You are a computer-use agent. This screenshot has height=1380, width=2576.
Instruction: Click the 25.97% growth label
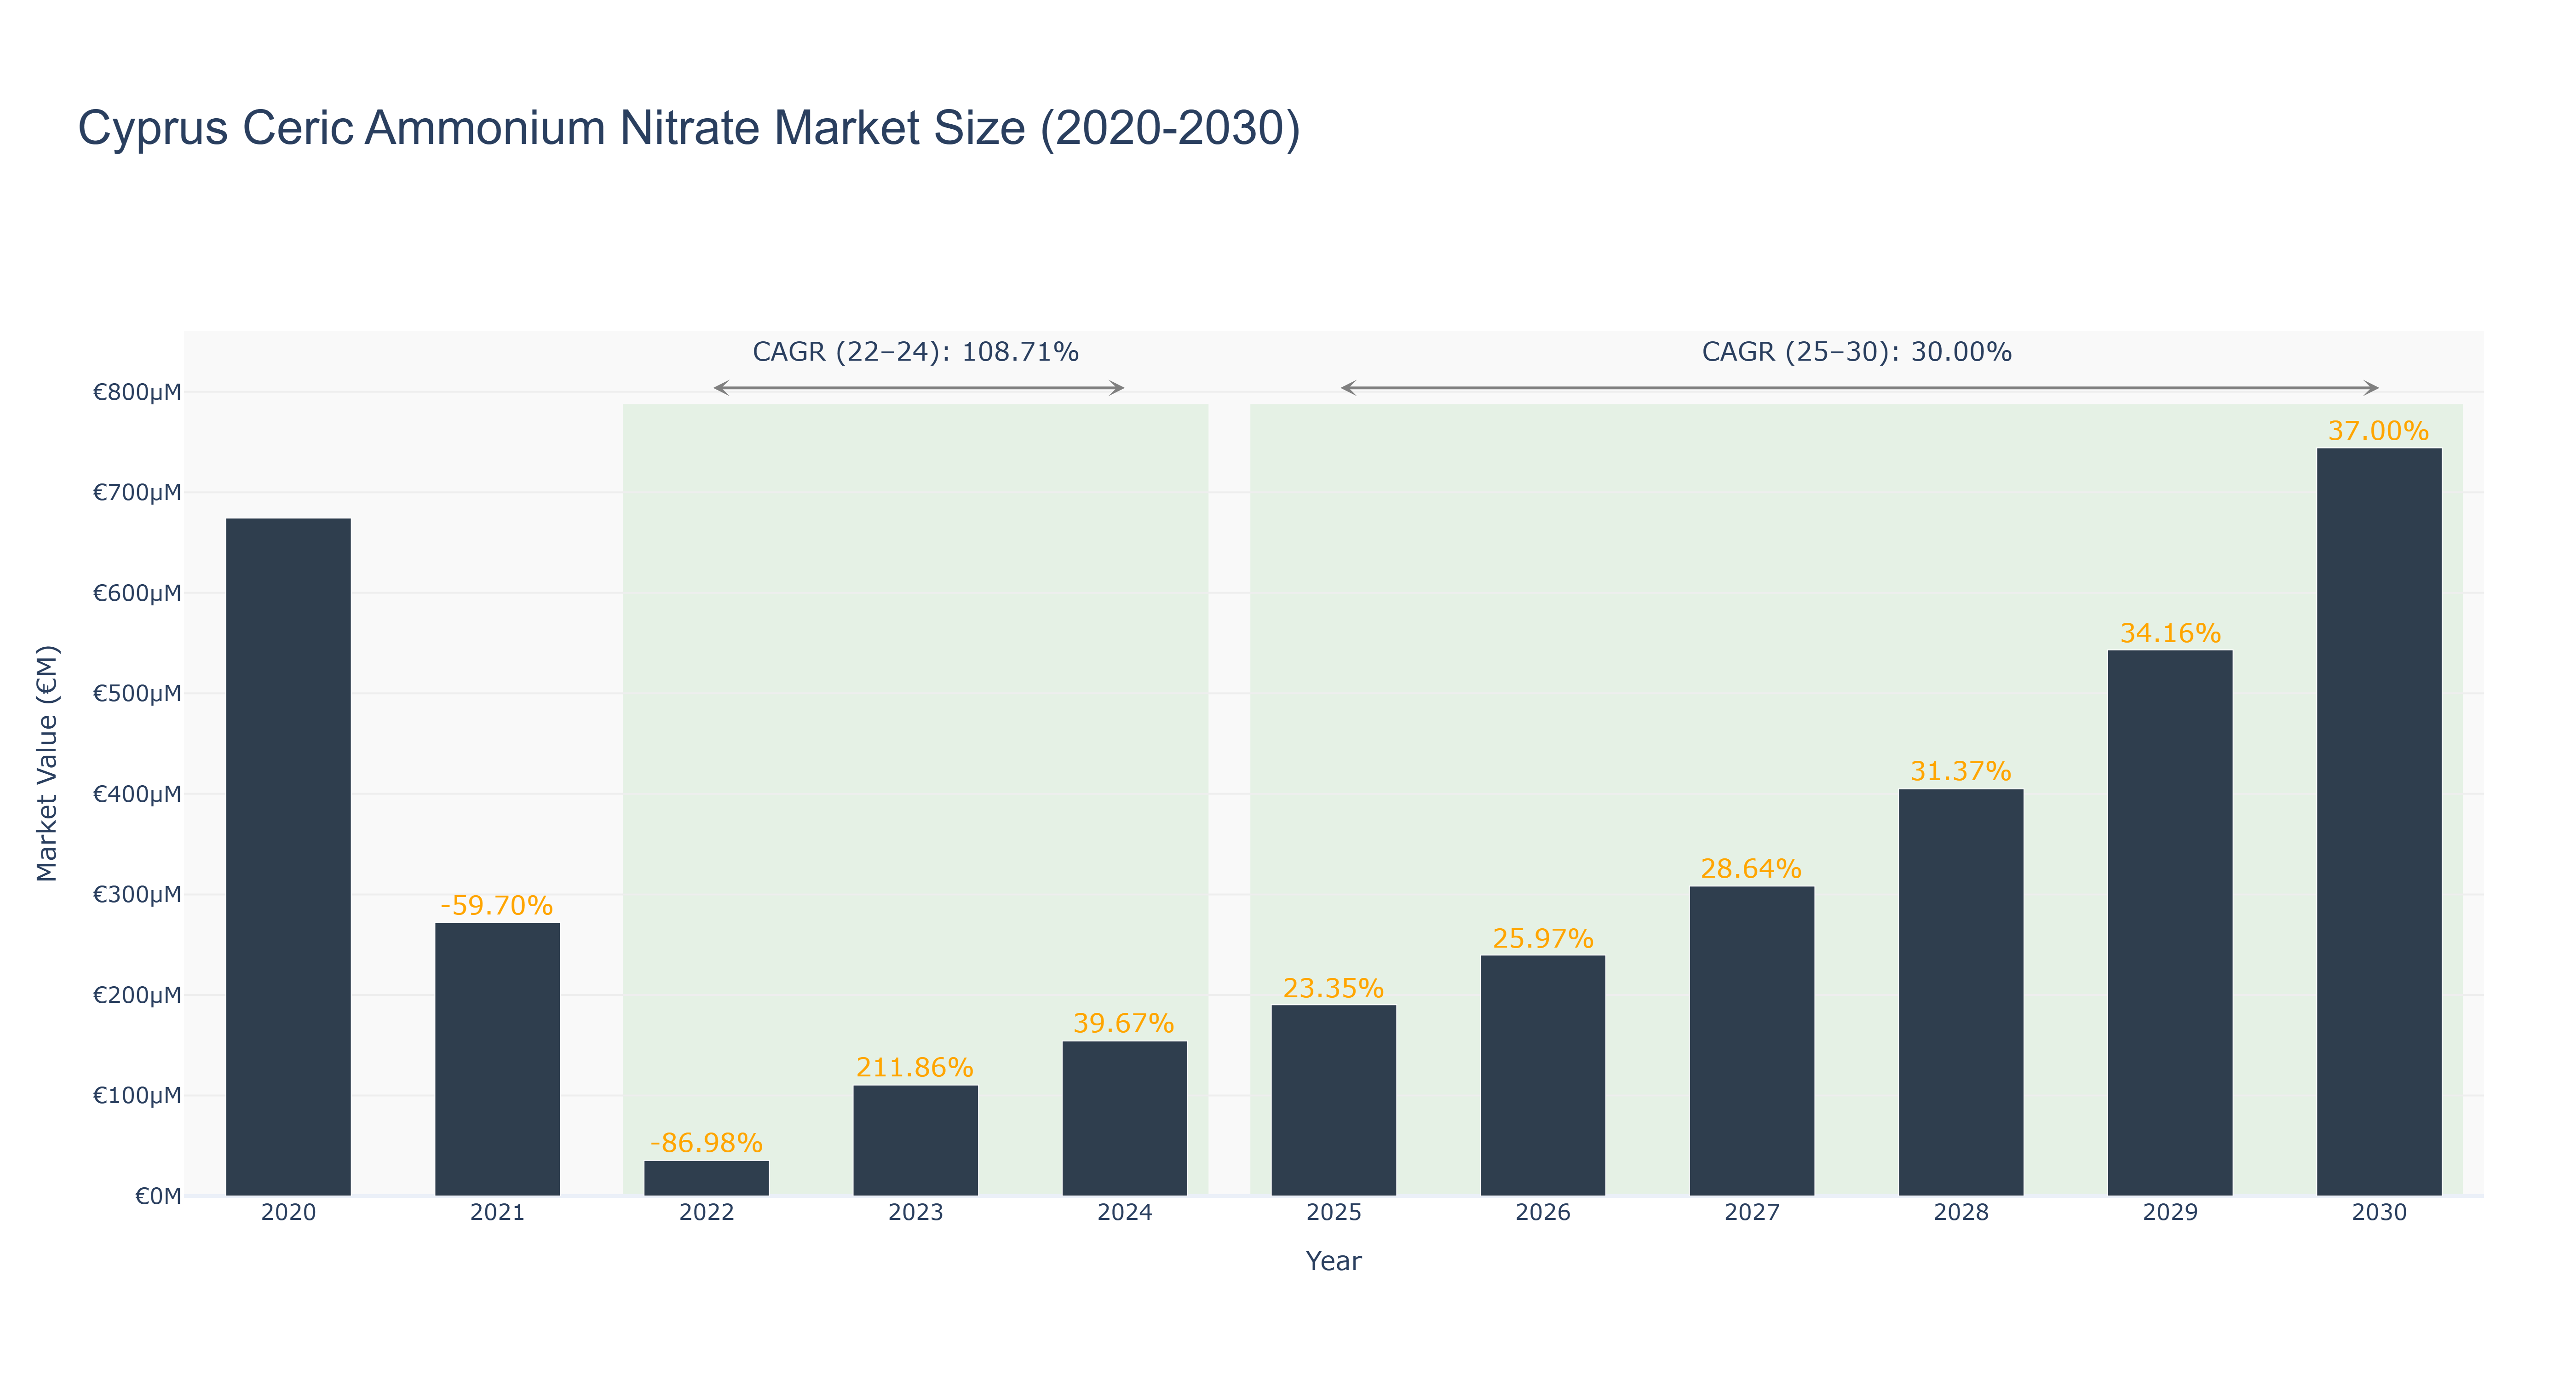[x=1542, y=938]
